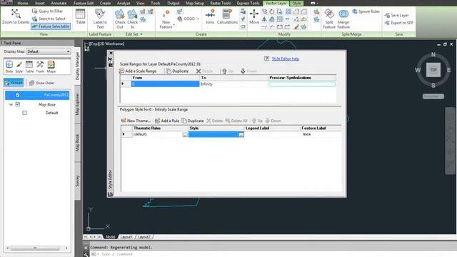Click Save Layer in ribbon
This screenshot has width=457, height=257.
coord(397,15)
